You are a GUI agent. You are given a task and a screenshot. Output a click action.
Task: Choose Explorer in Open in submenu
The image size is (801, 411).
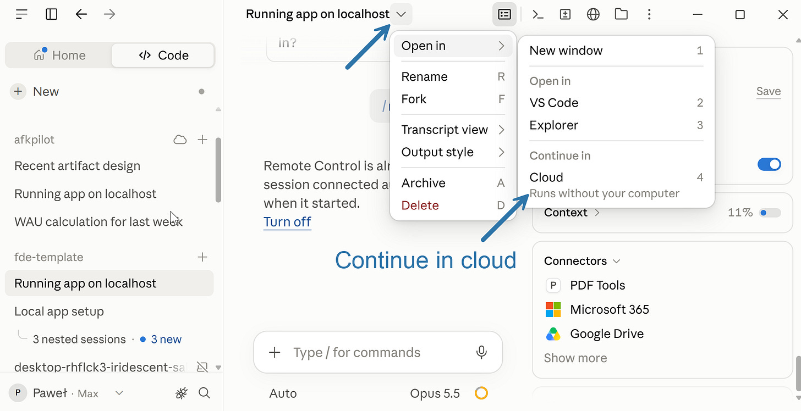click(x=616, y=125)
